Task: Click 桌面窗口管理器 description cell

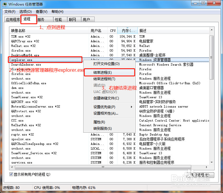Action: tap(151, 88)
